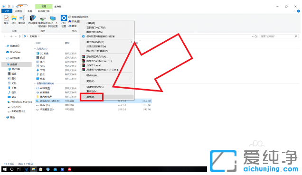
Task: Select Windows-SSD (C:) row in the file list
Action: [94, 101]
